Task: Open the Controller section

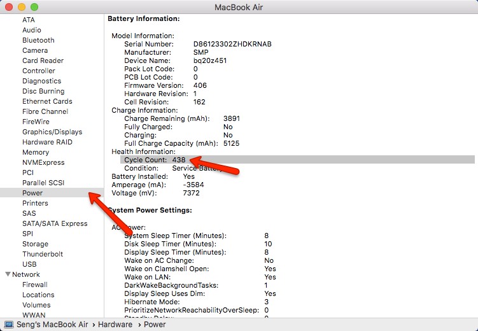Action: click(x=39, y=71)
